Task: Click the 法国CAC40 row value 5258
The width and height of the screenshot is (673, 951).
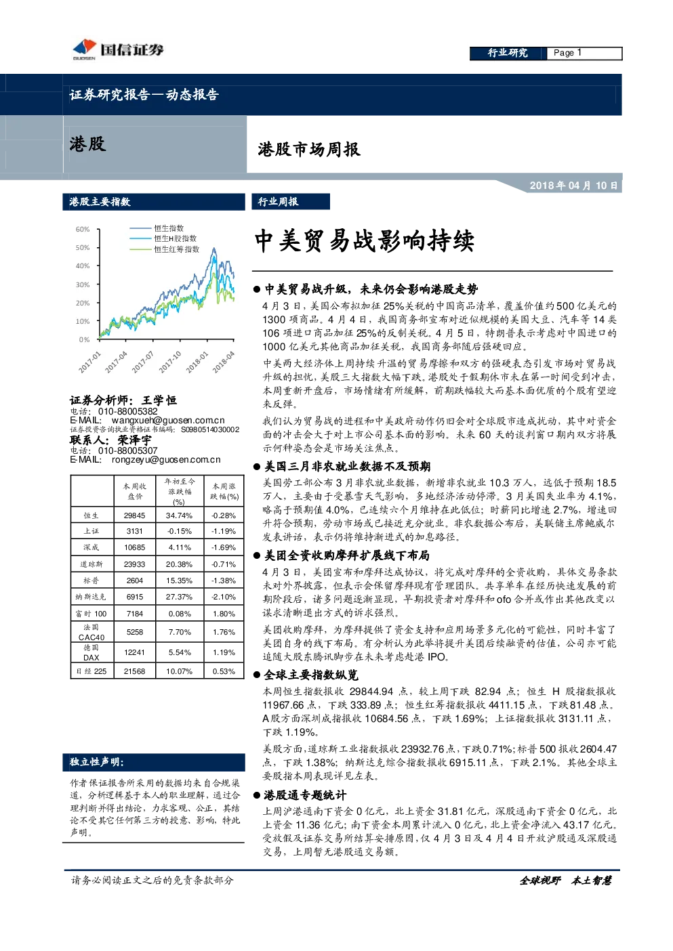Action: coord(135,632)
